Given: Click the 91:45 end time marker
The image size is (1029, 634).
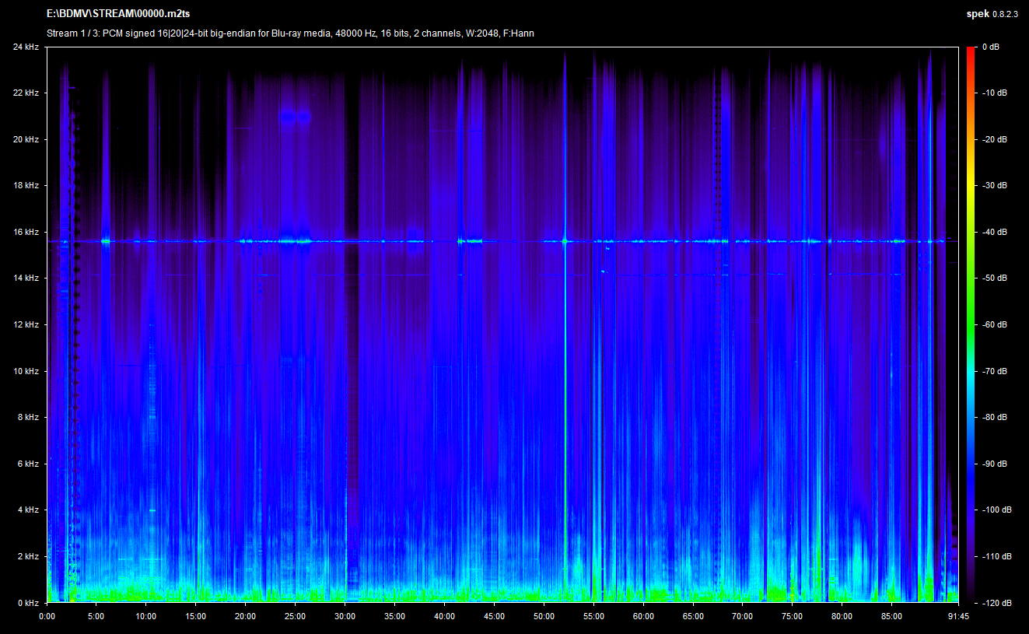Looking at the screenshot, I should (957, 617).
